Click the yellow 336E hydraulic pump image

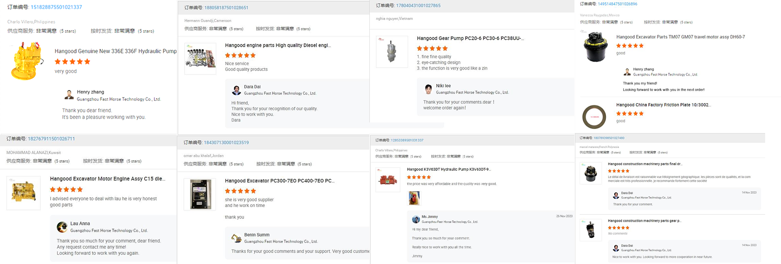[x=26, y=61]
